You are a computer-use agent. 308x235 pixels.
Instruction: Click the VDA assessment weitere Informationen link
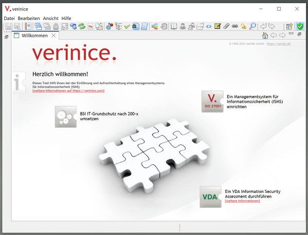(x=242, y=201)
